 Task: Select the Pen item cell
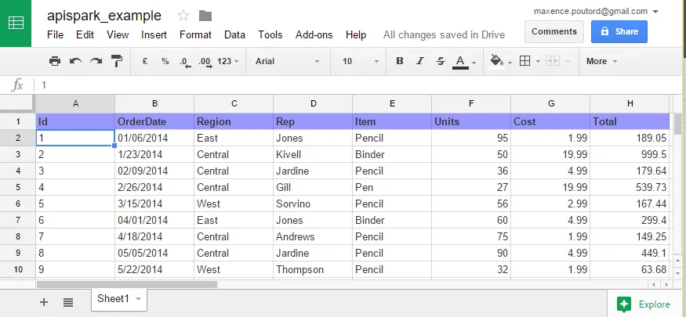[x=392, y=187]
